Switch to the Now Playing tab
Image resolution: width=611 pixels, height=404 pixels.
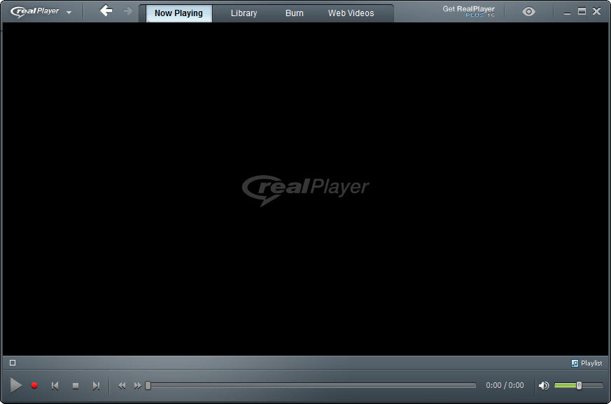[178, 13]
